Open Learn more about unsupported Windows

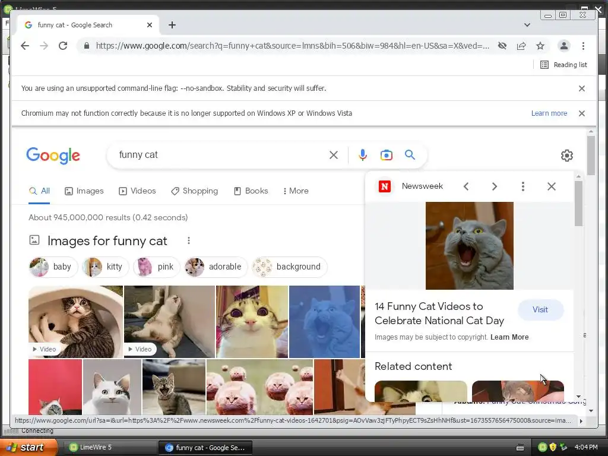point(549,113)
